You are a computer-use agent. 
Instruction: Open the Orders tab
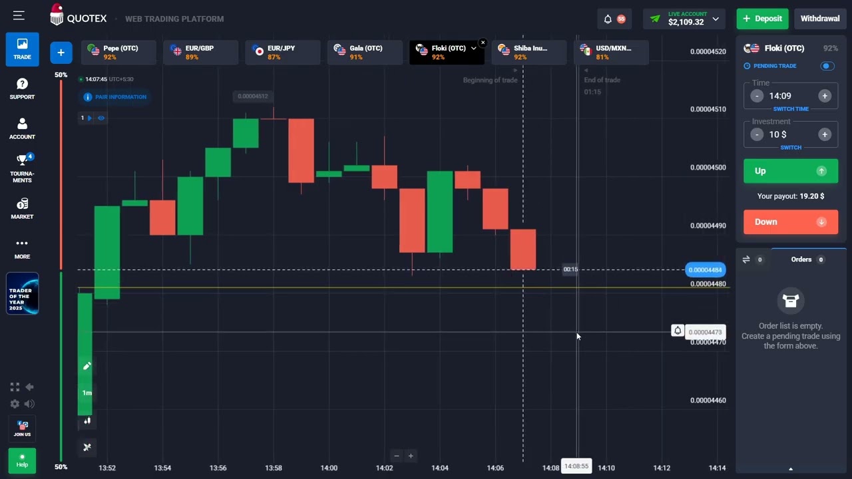pos(807,259)
